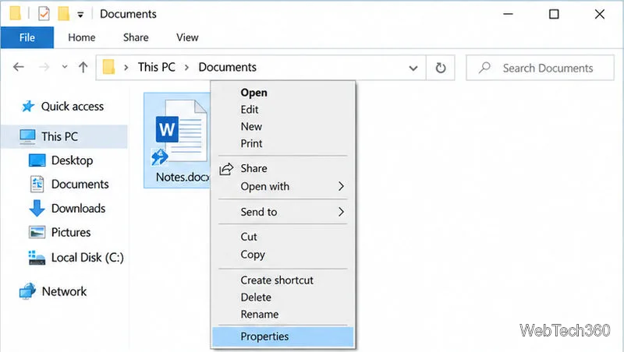Click the Forward navigation arrow
Image resolution: width=624 pixels, height=352 pixels.
pos(44,67)
